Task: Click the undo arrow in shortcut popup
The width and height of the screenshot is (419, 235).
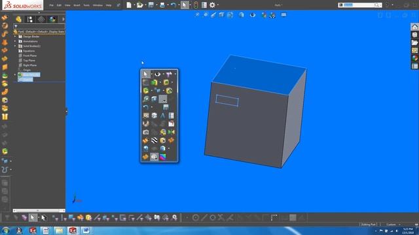Action: point(145,107)
